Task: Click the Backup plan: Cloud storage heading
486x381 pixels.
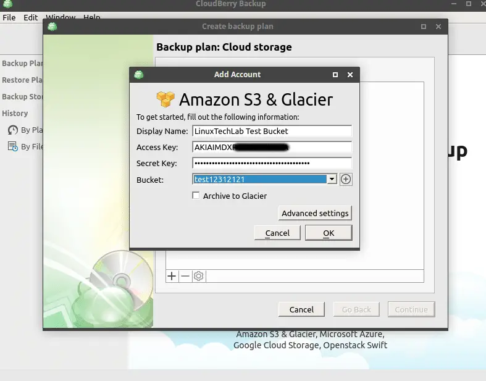Action: [x=224, y=47]
